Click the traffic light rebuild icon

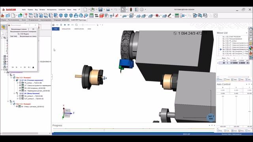coord(131,9)
